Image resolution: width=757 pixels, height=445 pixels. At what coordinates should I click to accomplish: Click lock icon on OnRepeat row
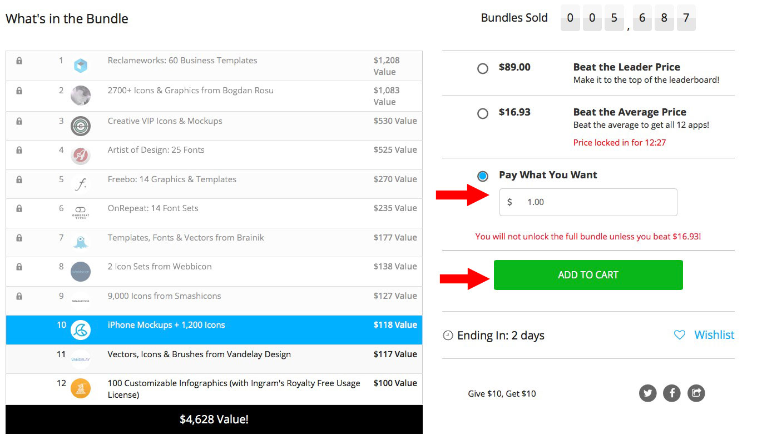(x=19, y=208)
